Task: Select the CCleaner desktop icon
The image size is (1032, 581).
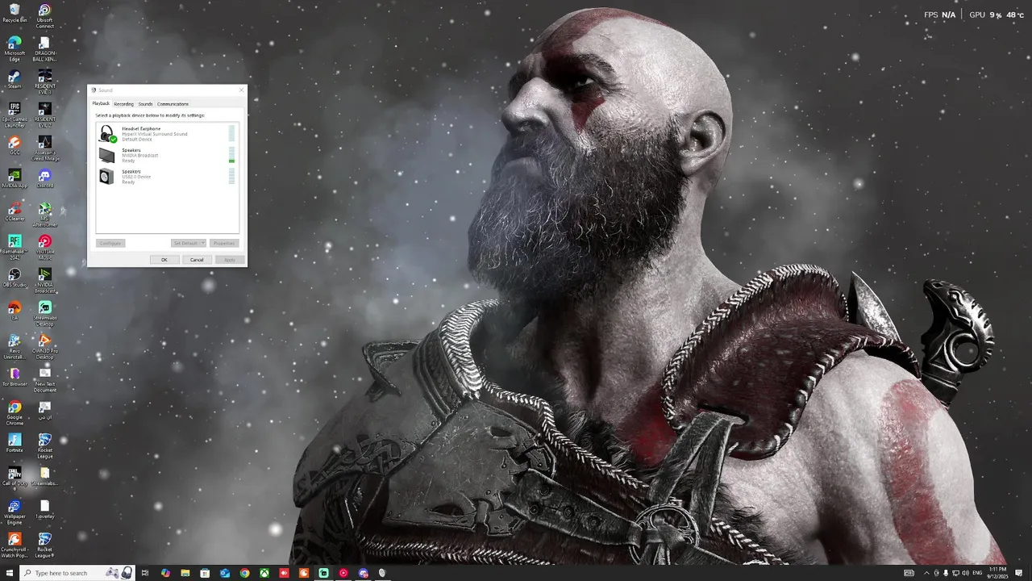Action: 15,211
